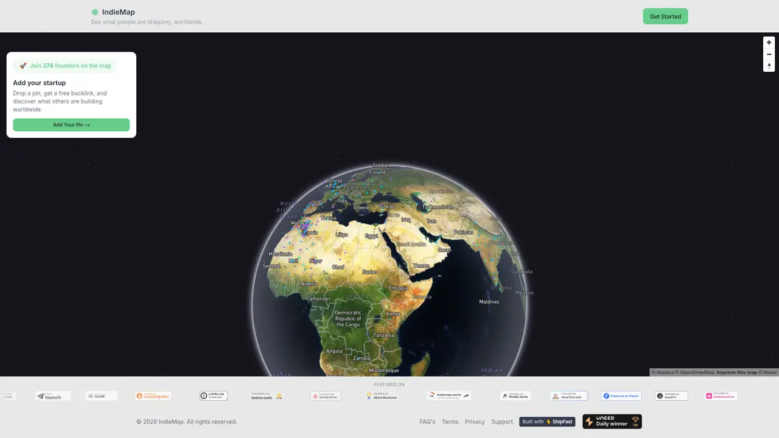This screenshot has height=438, width=779.
Task: Click the Turkmenistan map label
Action: point(438,207)
